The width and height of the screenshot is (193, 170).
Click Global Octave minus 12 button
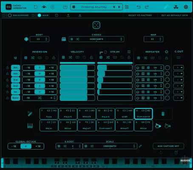point(14,146)
